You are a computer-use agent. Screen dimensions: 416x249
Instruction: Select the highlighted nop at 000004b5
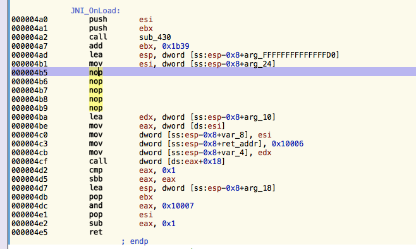[95, 72]
